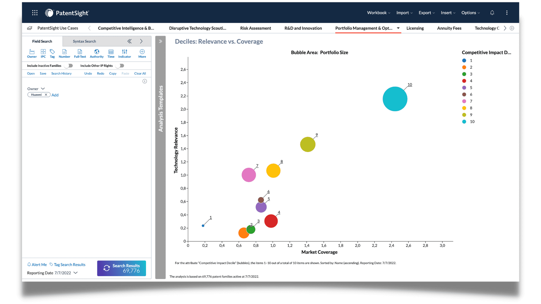Open notifications bell icon
The height and width of the screenshot is (304, 541).
[x=492, y=13]
